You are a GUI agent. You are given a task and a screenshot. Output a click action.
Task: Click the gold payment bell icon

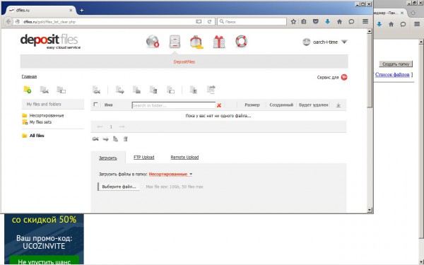tap(196, 42)
